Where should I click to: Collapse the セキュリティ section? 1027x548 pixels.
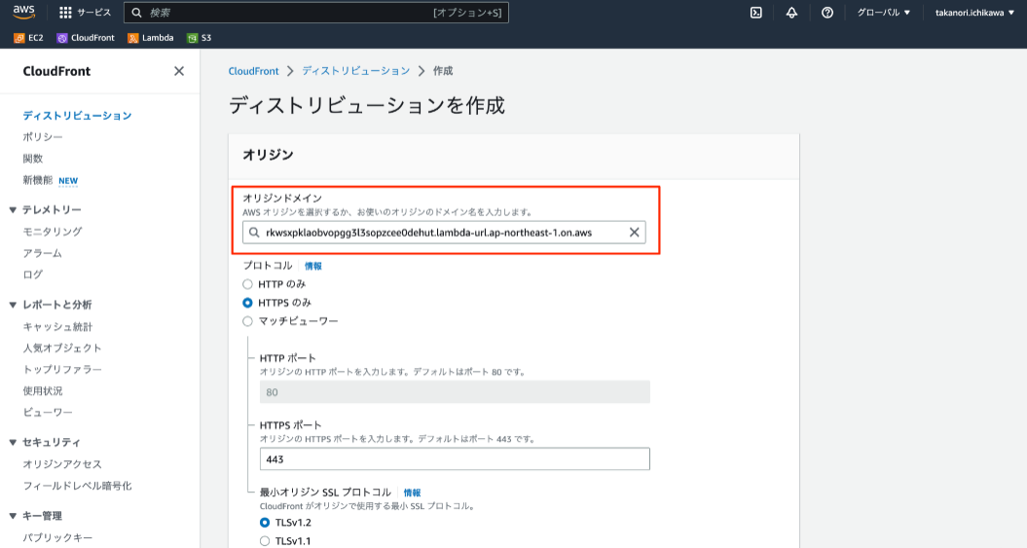(13, 443)
